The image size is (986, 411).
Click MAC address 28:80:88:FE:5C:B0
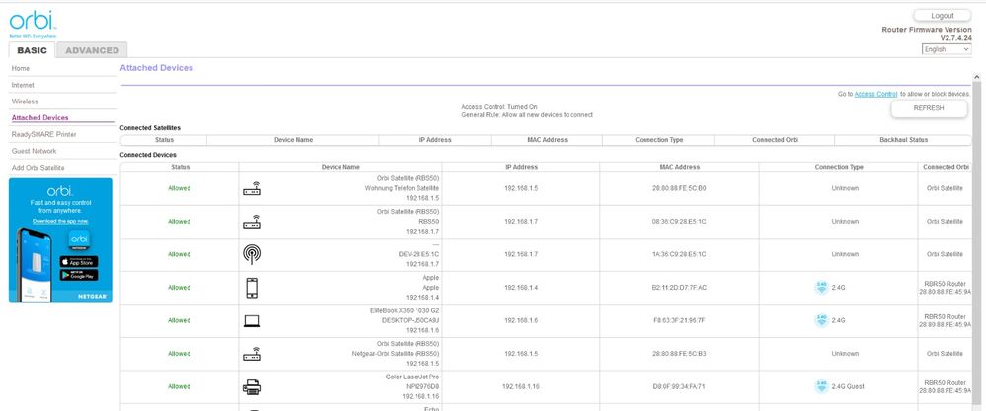pos(679,188)
